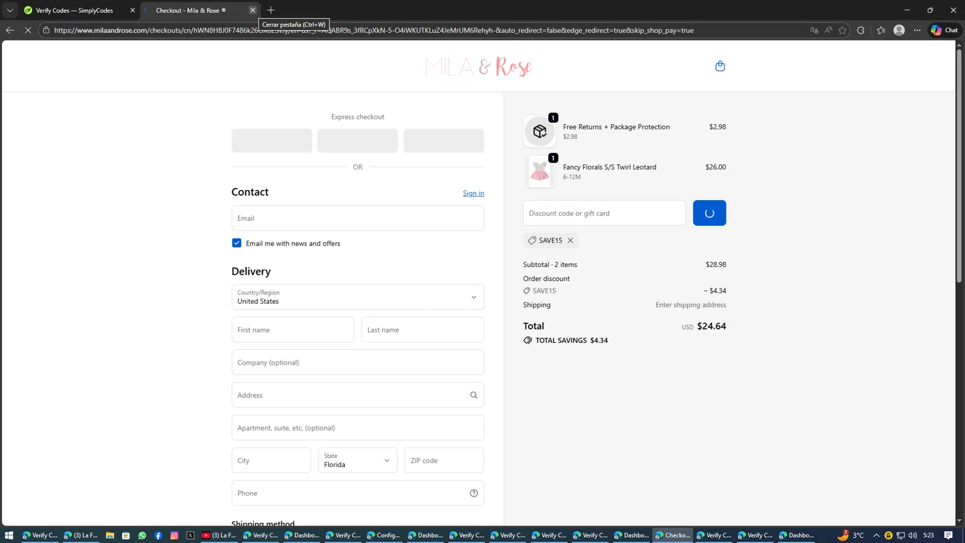This screenshot has height=543, width=965.
Task: Open a new browser tab
Action: [x=271, y=10]
